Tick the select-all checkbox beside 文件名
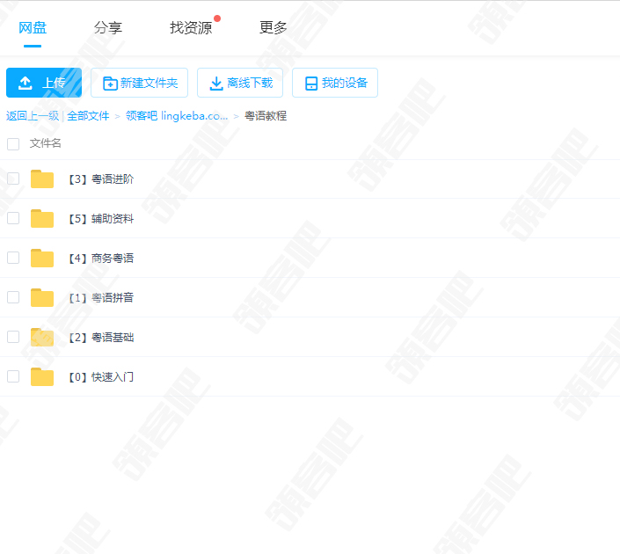620x554 pixels. tap(13, 144)
